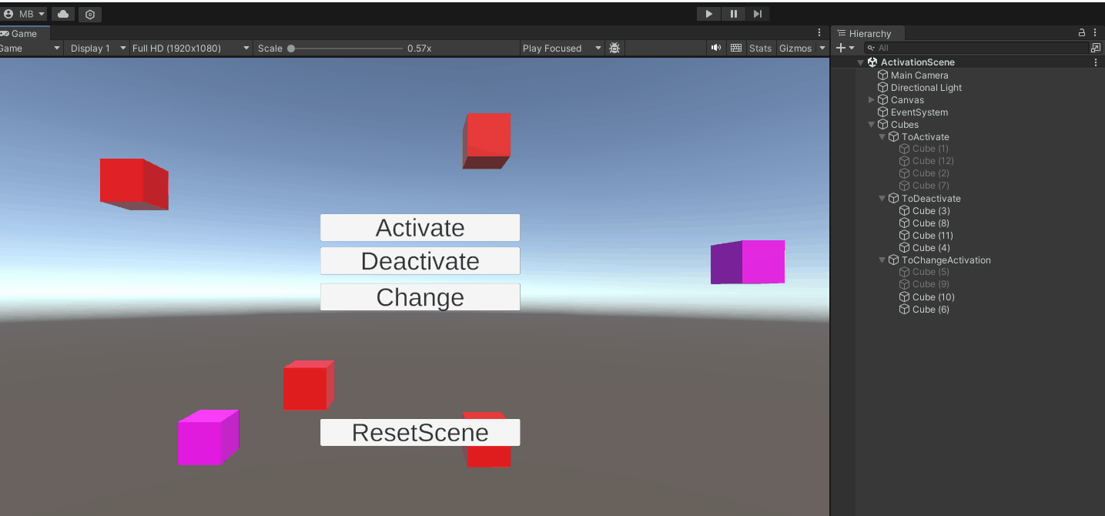Click the Cube (11) cube icon
Viewport: 1105px width, 516px height.
tap(905, 236)
